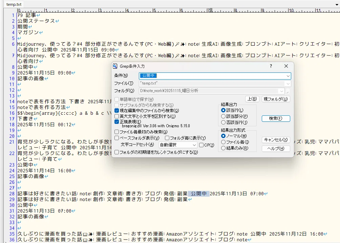Viewport: 340px width, 243px height.
Task: Select 否該当行 radio button
Action: point(223,123)
